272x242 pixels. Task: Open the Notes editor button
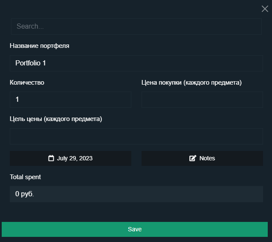[x=202, y=158]
